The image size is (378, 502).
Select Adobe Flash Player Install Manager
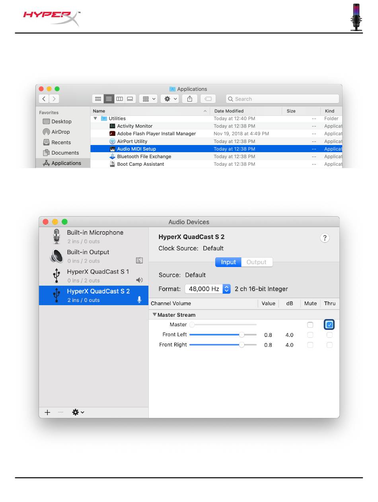pyautogui.click(x=216, y=133)
